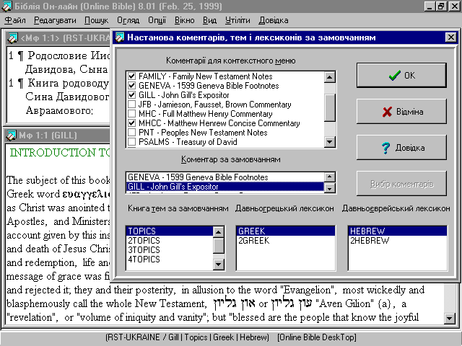Confirm settings with the OK button
462x346 pixels.
tap(401, 75)
